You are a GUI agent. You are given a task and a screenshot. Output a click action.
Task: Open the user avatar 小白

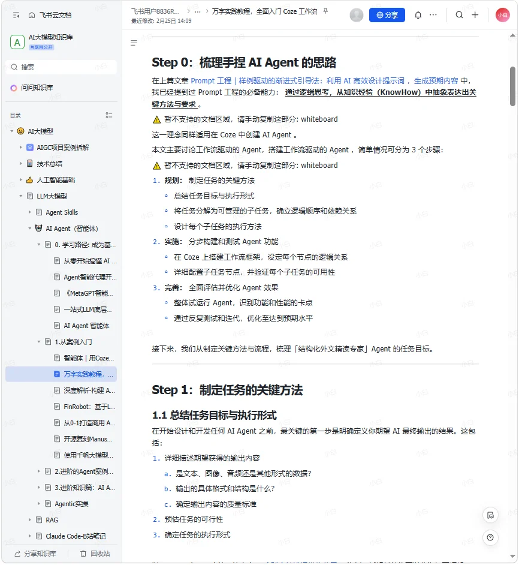pyautogui.click(x=502, y=15)
